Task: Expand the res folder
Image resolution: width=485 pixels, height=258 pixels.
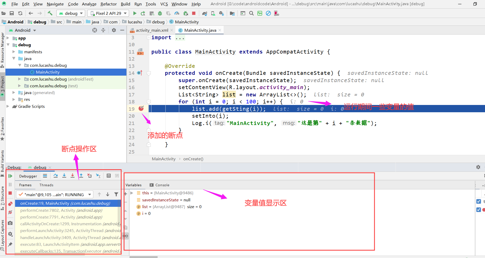Action: (14, 99)
